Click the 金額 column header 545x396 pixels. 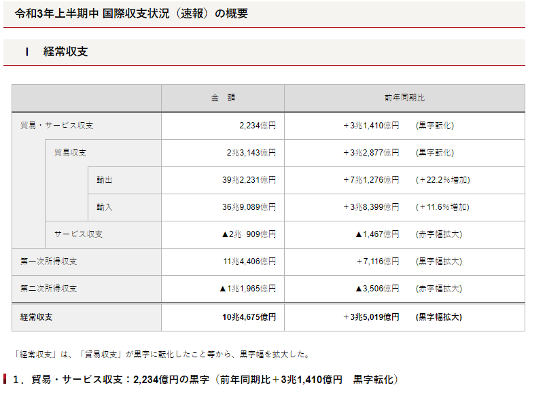point(222,98)
